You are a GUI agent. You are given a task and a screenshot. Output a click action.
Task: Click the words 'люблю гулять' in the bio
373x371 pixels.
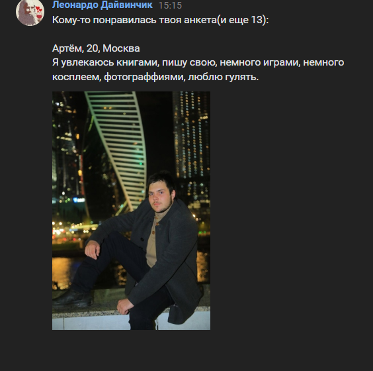coord(223,77)
